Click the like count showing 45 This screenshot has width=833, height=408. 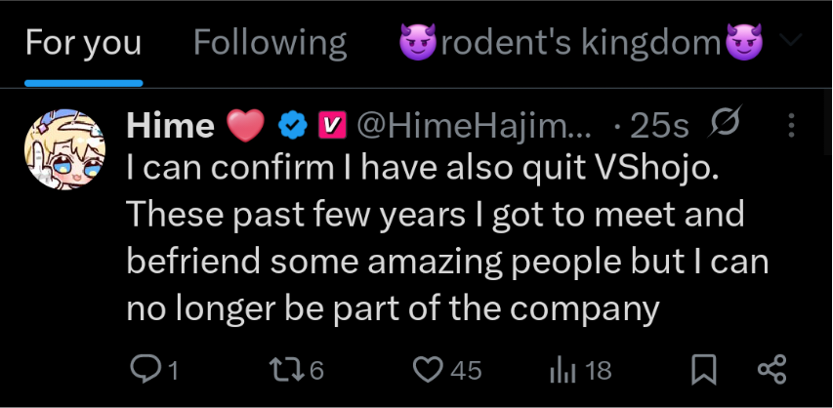[x=465, y=370]
